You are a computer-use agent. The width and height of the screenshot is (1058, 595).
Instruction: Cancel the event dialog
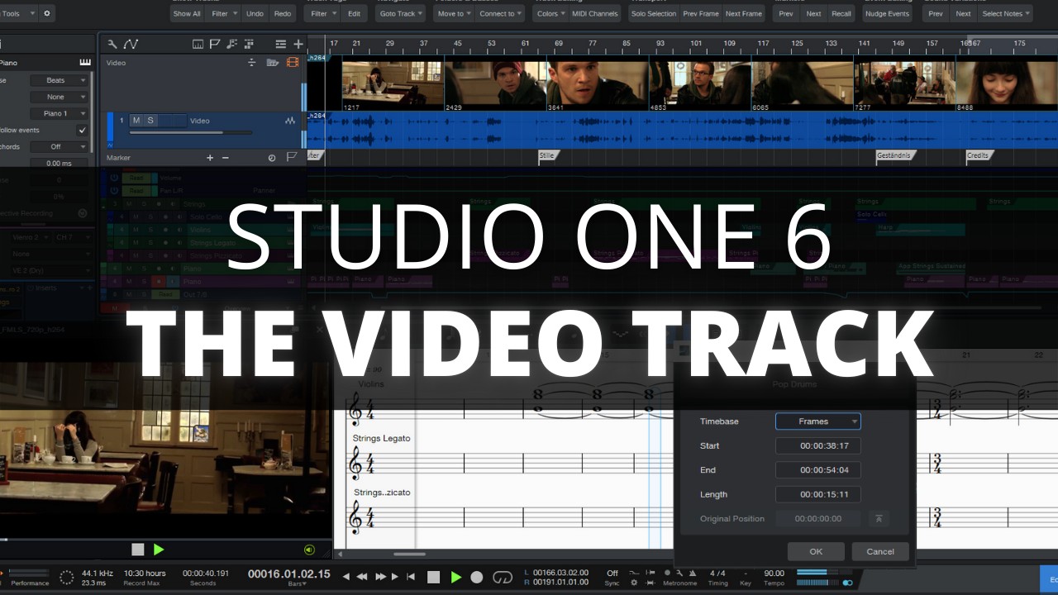pyautogui.click(x=880, y=551)
